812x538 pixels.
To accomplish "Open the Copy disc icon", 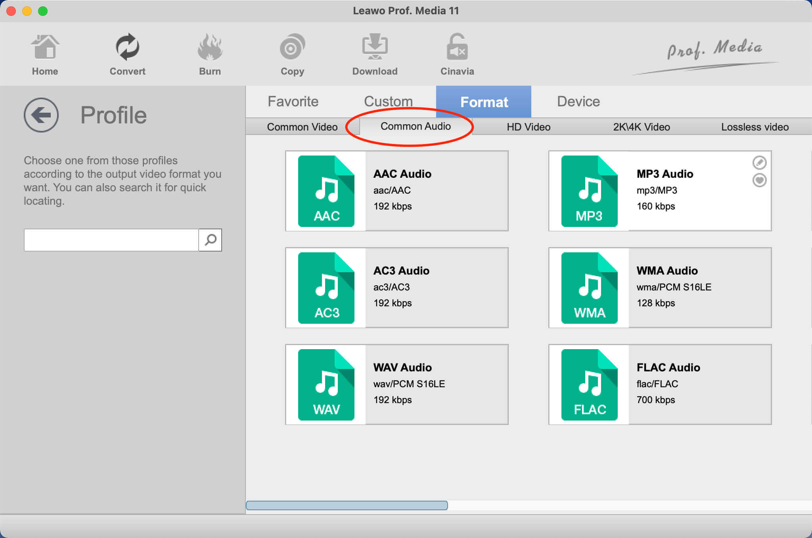I will (292, 48).
